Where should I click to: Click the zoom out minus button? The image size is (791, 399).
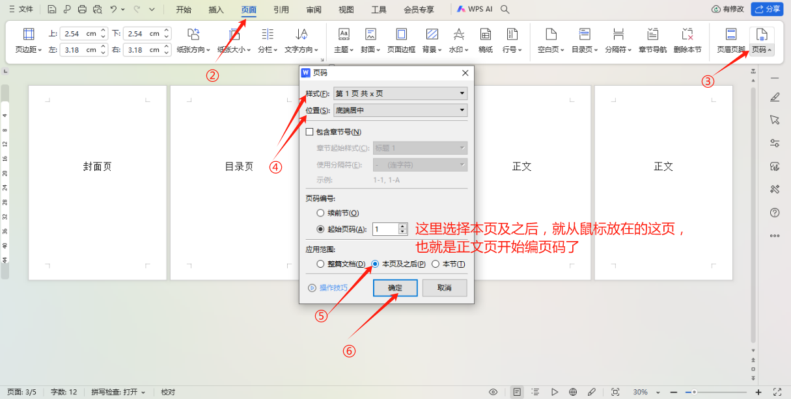673,392
